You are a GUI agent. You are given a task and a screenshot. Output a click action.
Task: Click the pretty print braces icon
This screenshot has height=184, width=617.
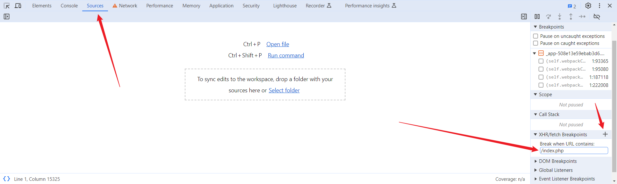point(6,179)
